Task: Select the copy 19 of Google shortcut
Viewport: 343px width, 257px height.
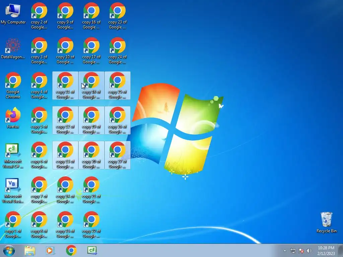Action: coord(91,120)
